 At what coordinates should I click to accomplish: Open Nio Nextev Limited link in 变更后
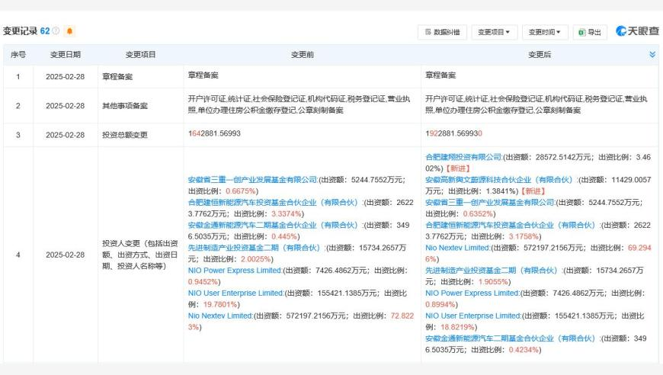[457, 248]
